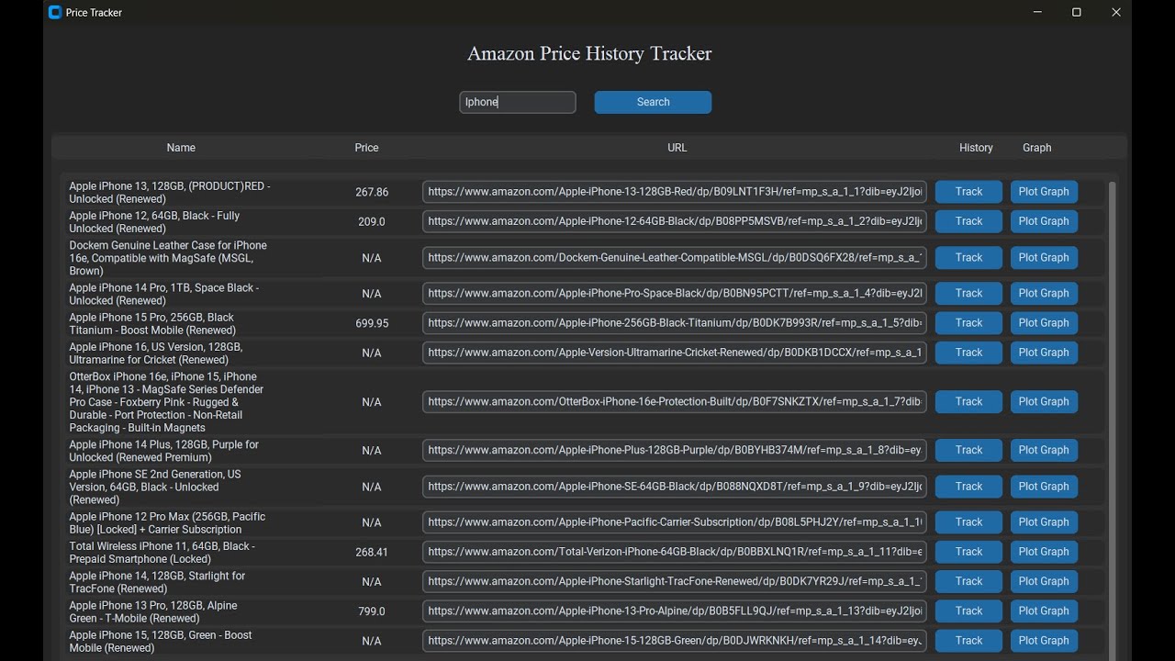
Task: Click the URL column header
Action: [x=677, y=148]
